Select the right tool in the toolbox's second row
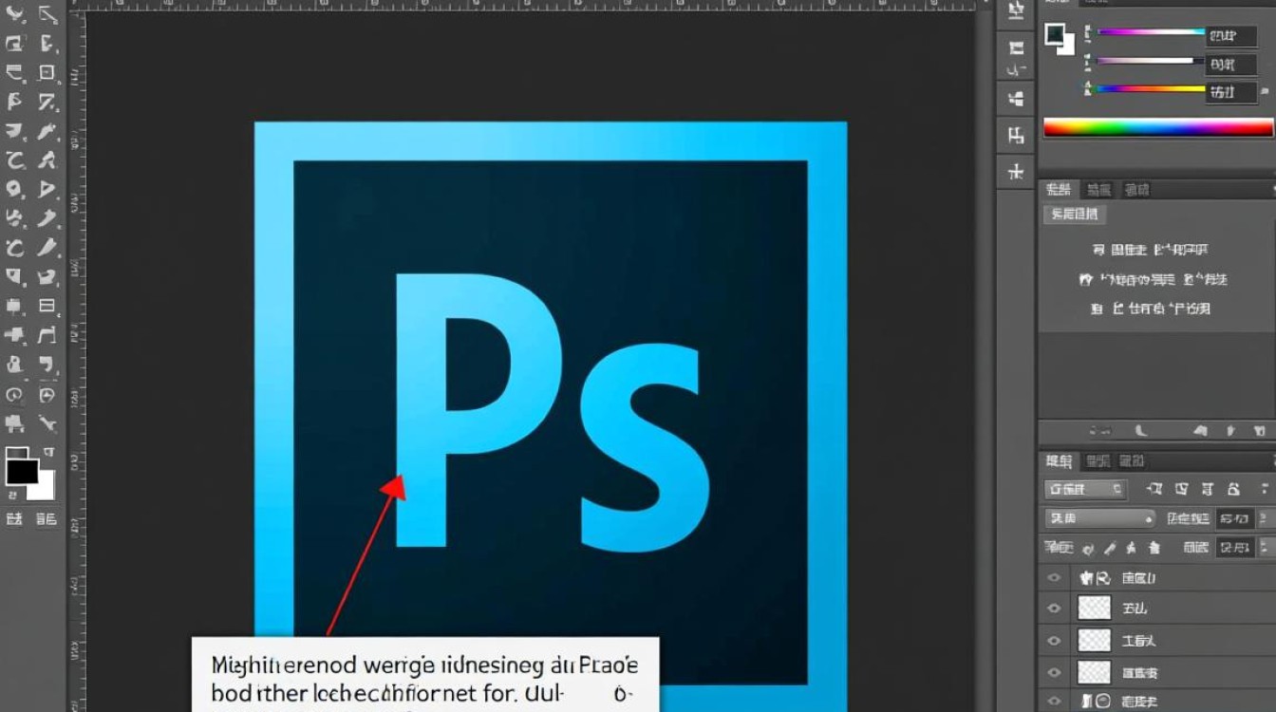 (x=47, y=43)
